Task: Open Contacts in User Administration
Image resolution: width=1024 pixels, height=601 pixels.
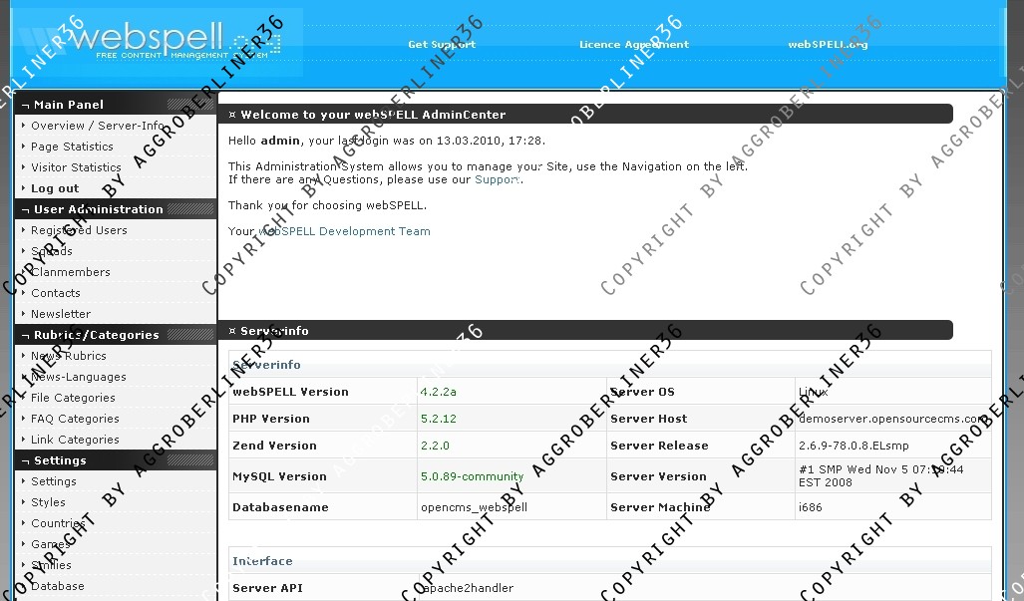Action: (56, 293)
